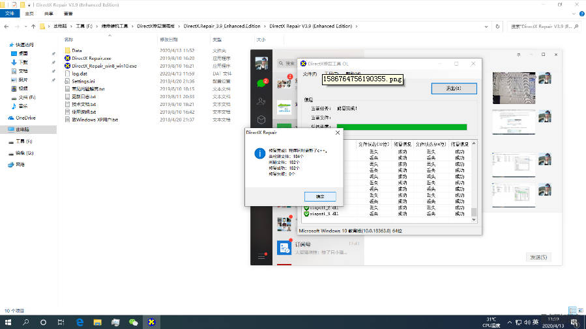586x329 pixels.
Task: Launch Microsoft Edge from the taskbar
Action: click(80, 322)
